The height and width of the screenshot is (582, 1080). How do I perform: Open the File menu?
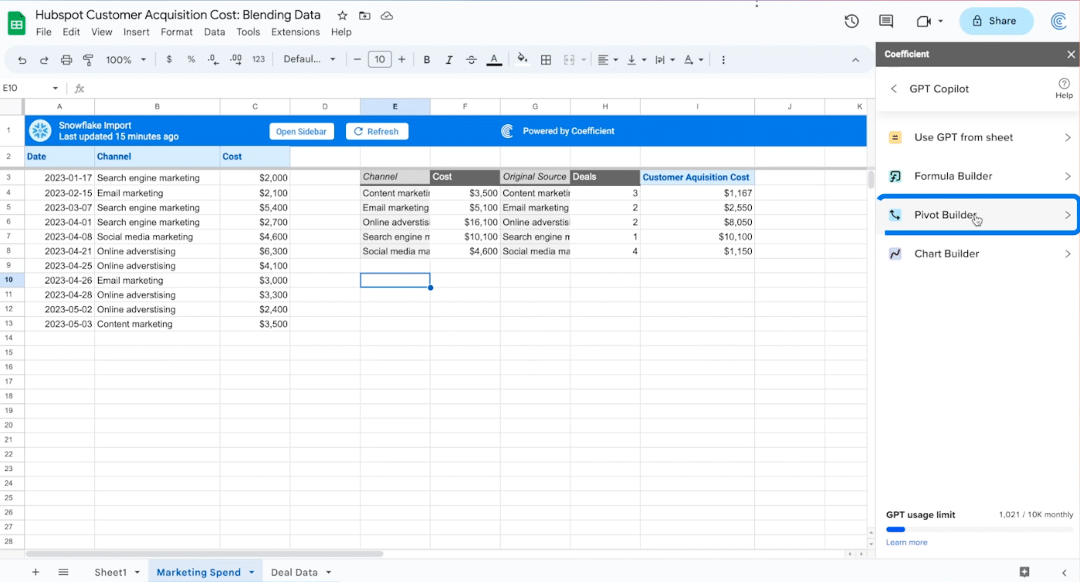click(44, 32)
